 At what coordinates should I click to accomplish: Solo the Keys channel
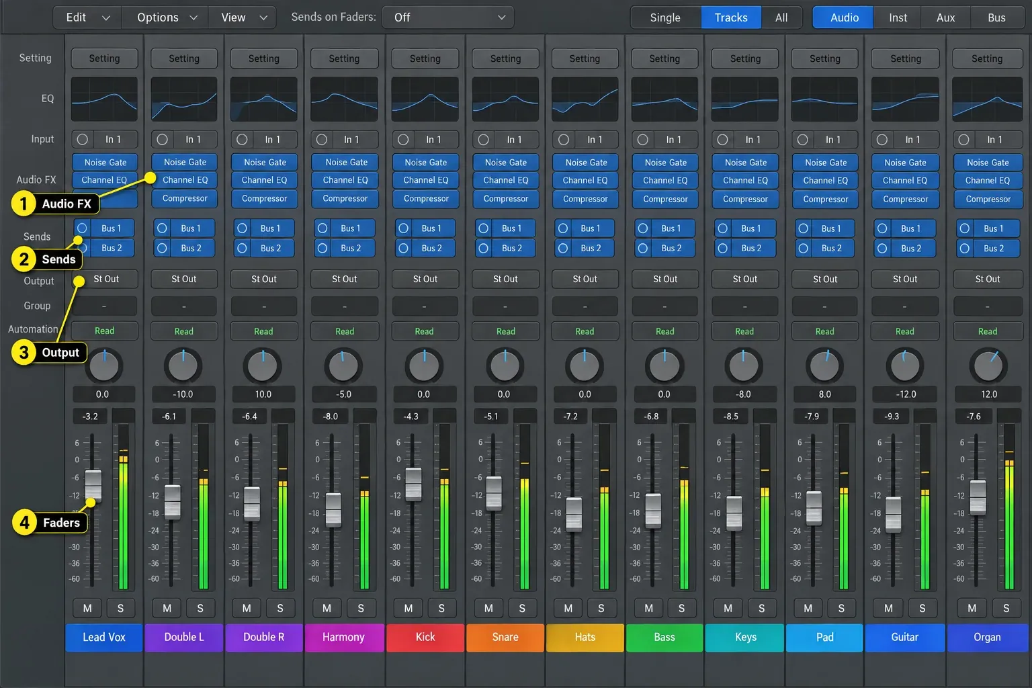tap(761, 608)
